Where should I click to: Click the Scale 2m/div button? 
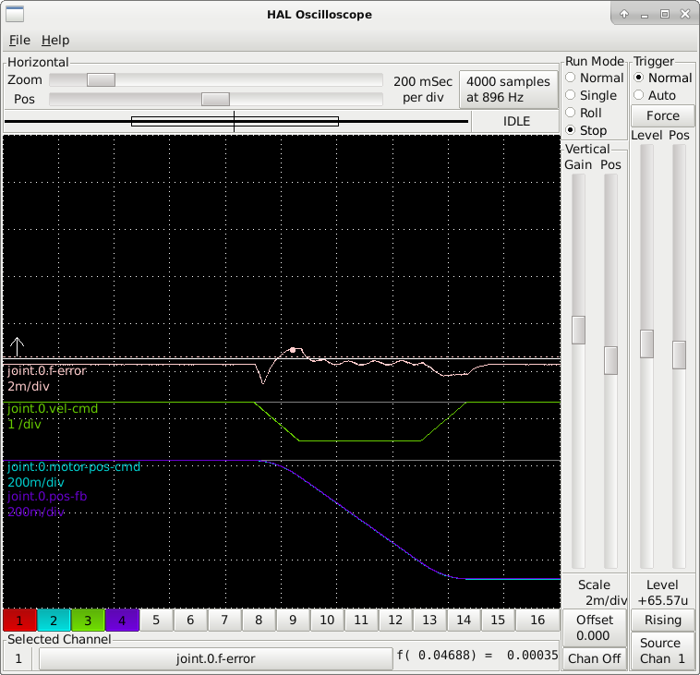[x=595, y=593]
